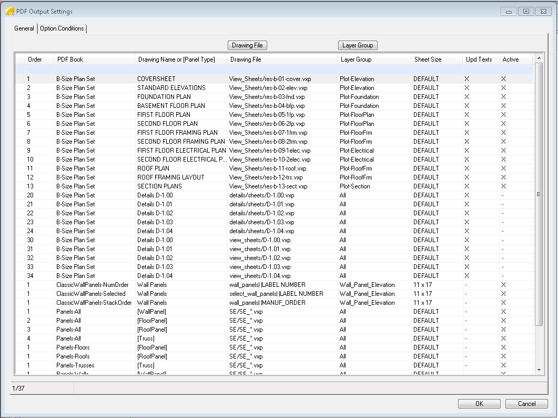Sort by the PDF Book column header

[x=70, y=59]
